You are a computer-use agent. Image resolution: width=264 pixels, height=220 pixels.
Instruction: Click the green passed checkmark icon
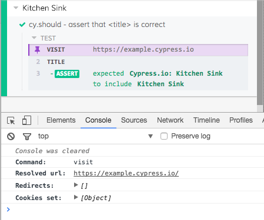tap(22, 25)
